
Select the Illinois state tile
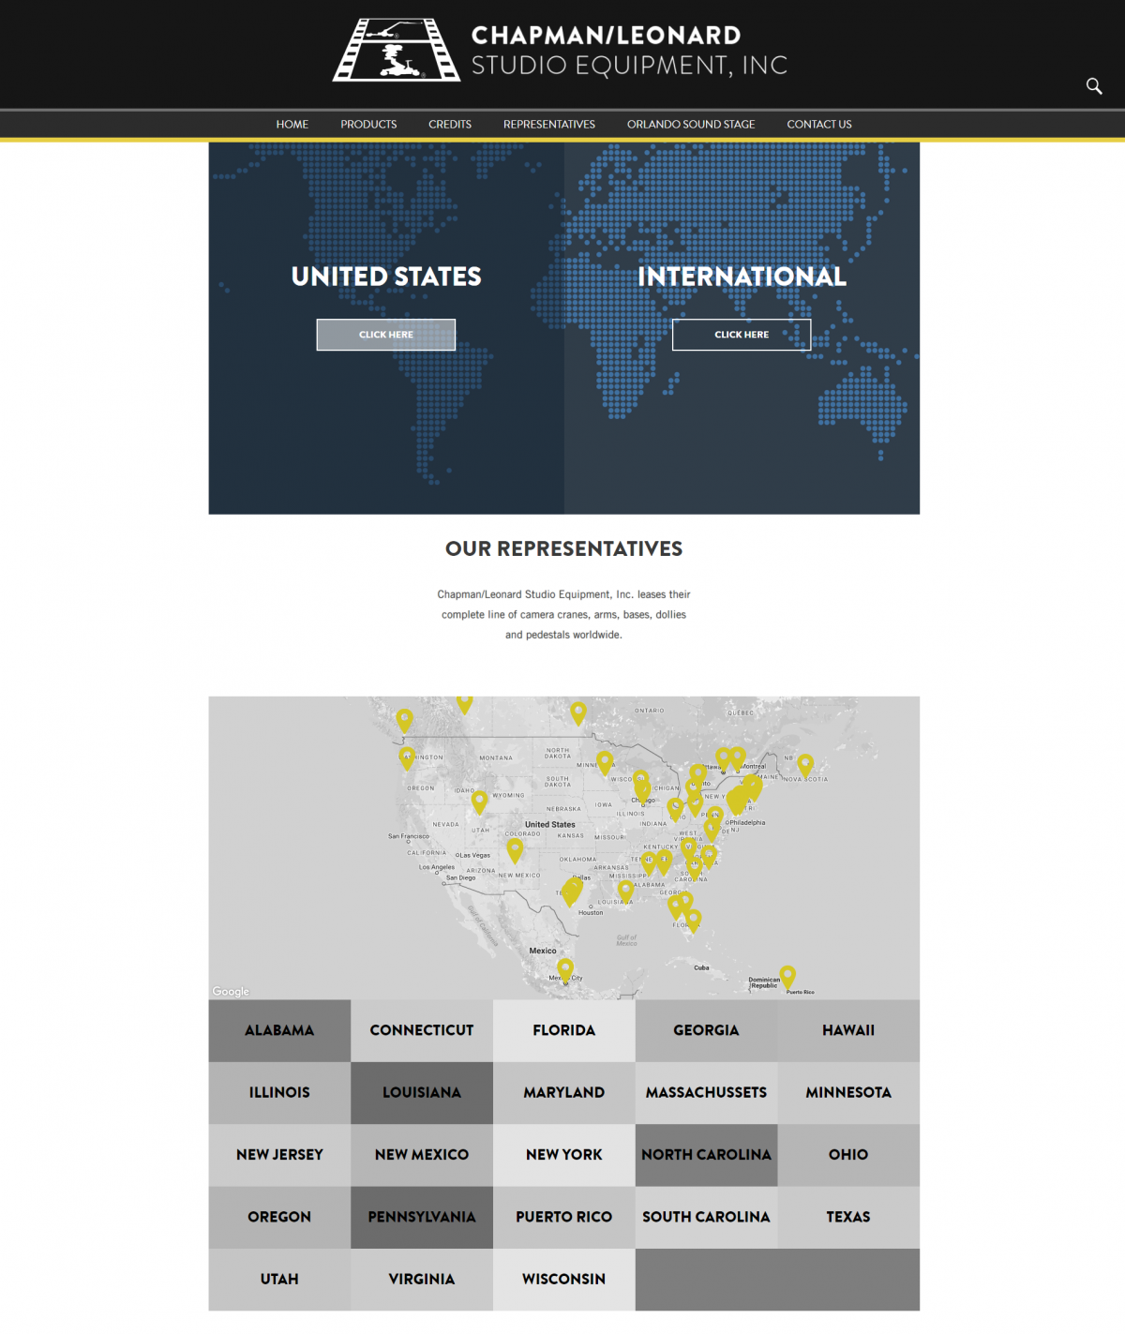(x=279, y=1093)
